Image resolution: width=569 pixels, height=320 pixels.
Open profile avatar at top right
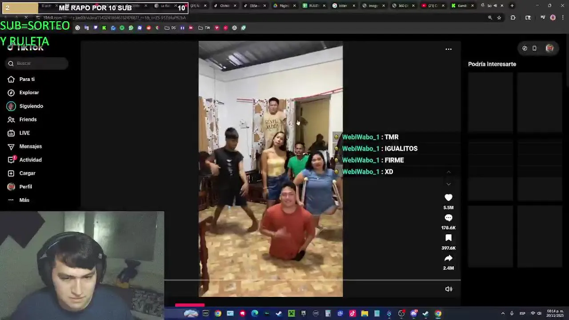[x=549, y=48]
